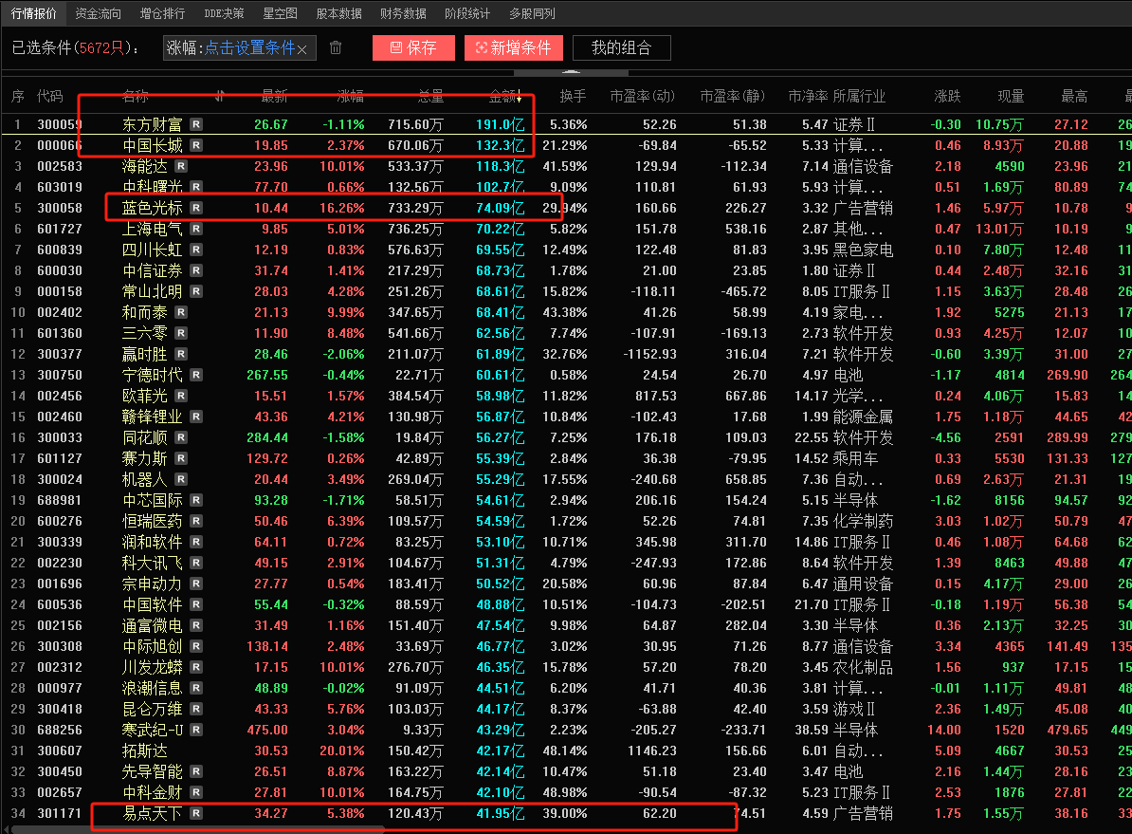Open the 股本数据 tab
Image resolution: width=1132 pixels, height=834 pixels.
(x=338, y=13)
